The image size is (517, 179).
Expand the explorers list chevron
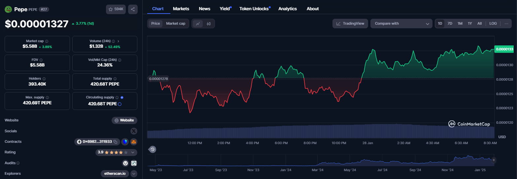point(134,173)
